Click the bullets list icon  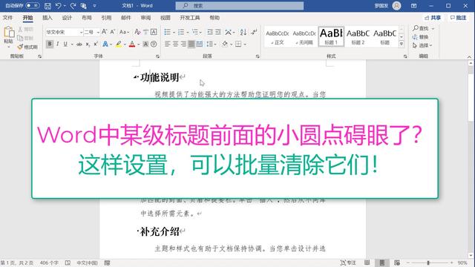[167, 32]
